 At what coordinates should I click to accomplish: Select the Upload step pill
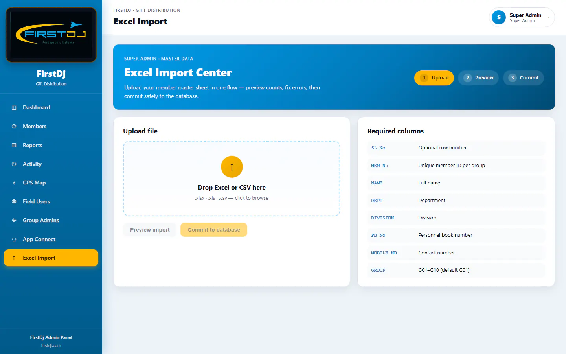[x=434, y=78]
